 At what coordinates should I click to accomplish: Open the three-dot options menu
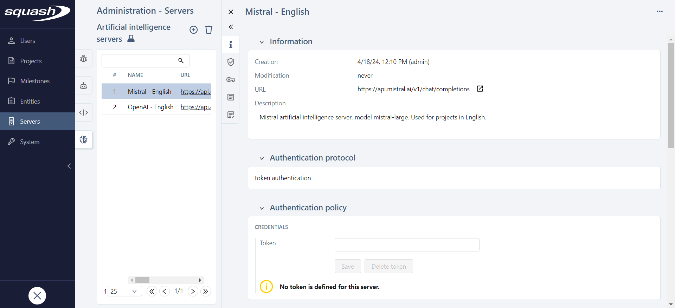[x=660, y=12]
